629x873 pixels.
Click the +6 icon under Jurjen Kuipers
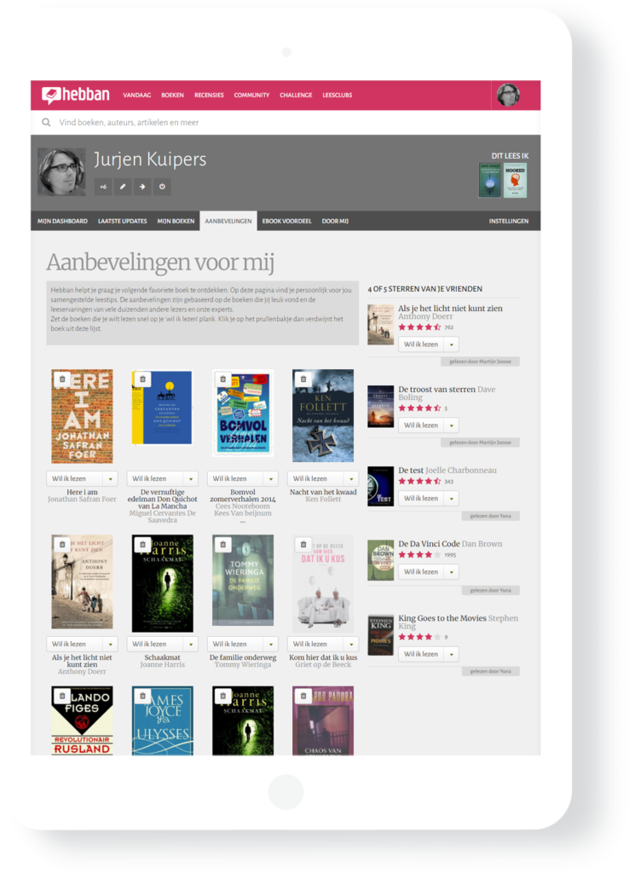pyautogui.click(x=103, y=187)
